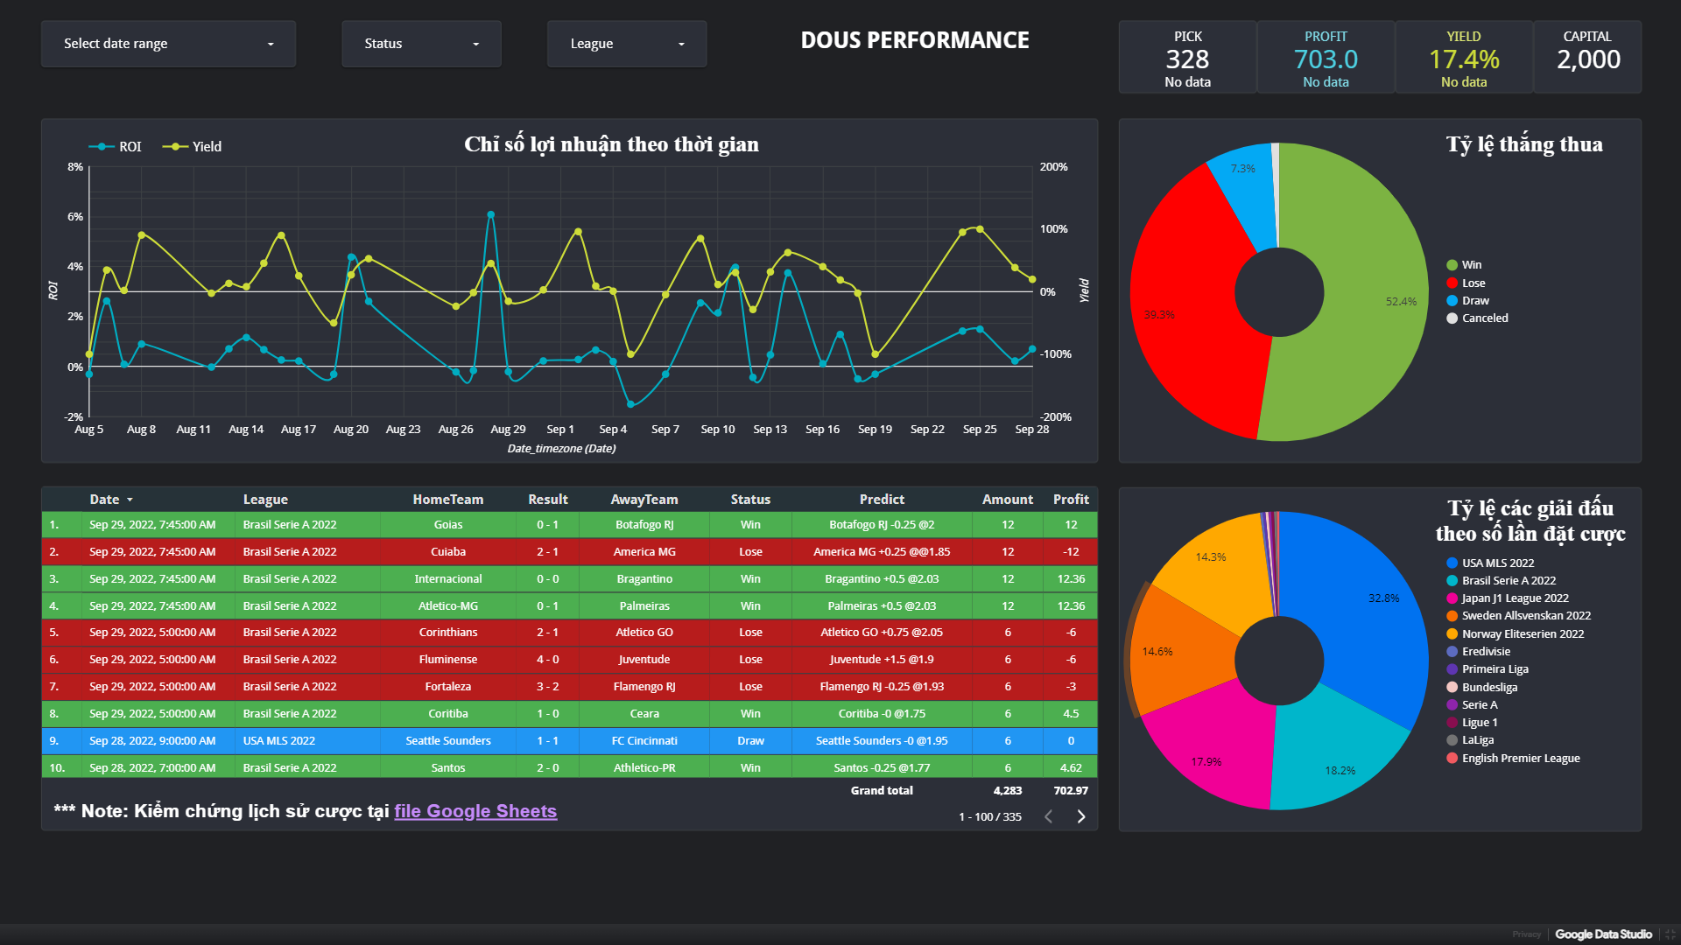Go to next table page arrow
This screenshot has height=945, width=1681.
(x=1081, y=816)
